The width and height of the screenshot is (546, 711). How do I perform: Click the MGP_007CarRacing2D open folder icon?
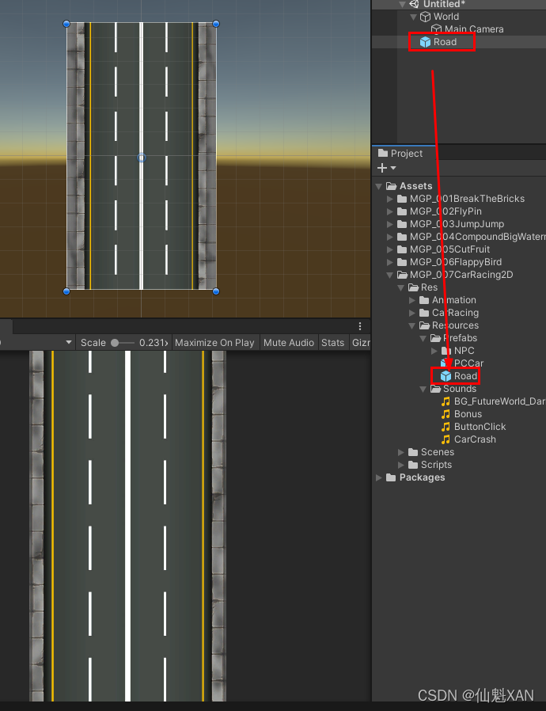(402, 275)
